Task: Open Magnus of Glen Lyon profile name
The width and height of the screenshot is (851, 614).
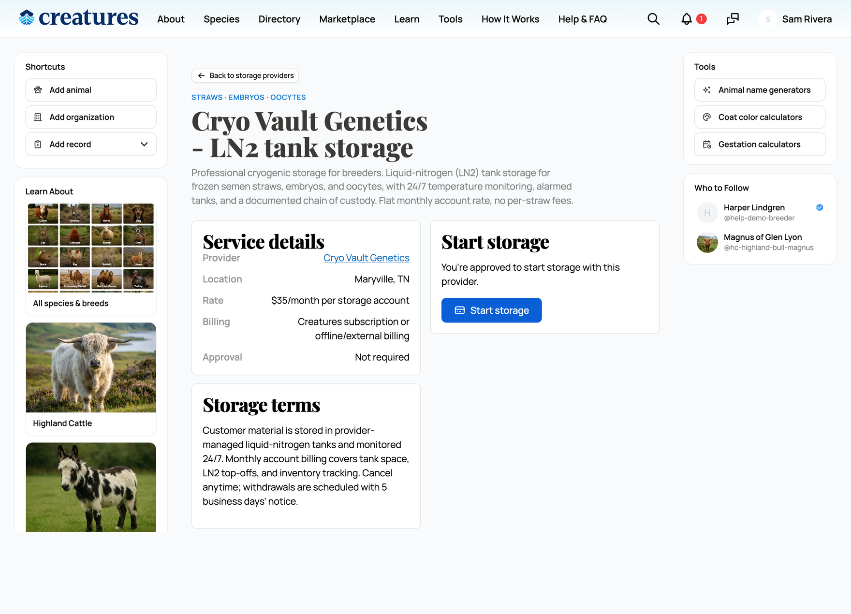Action: 763,237
